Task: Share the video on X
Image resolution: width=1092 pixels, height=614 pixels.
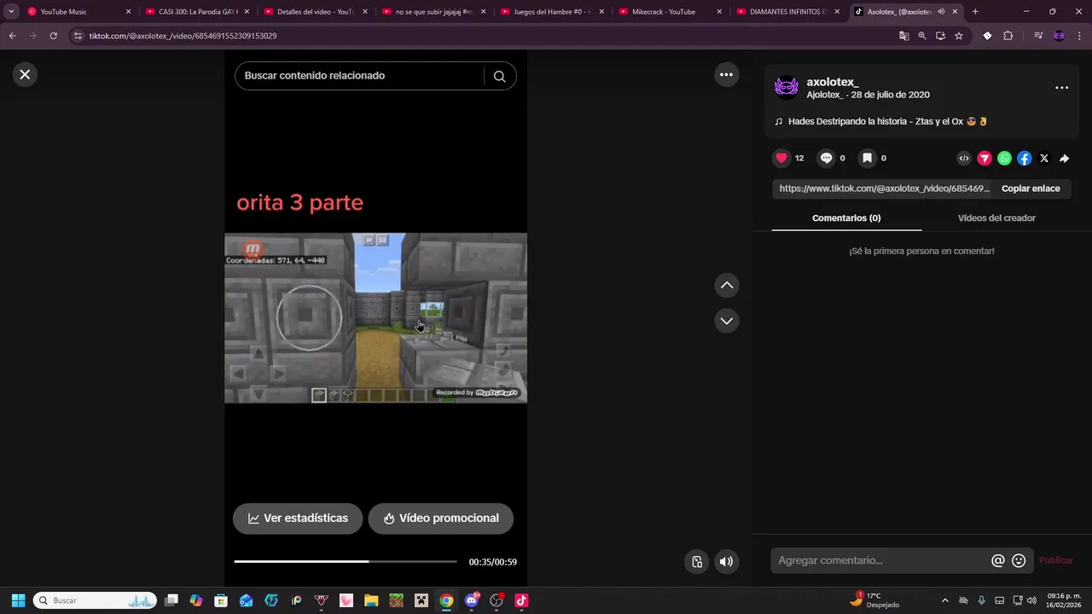Action: [1044, 158]
